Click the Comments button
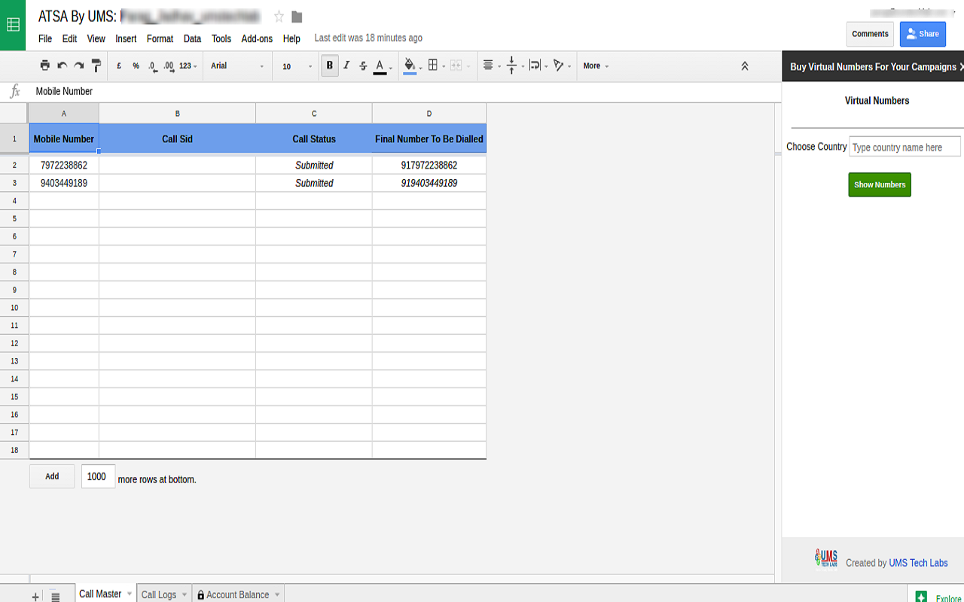964x602 pixels. [x=870, y=34]
